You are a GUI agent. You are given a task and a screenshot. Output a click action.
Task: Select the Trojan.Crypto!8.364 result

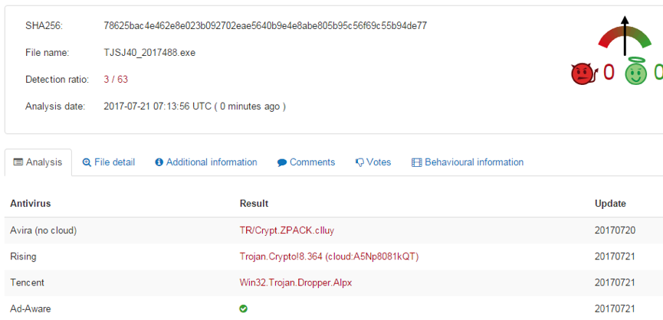click(x=329, y=256)
